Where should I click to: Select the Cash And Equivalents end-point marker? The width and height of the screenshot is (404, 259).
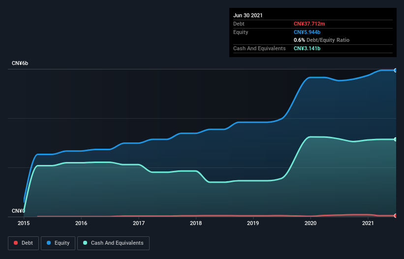[x=396, y=139]
